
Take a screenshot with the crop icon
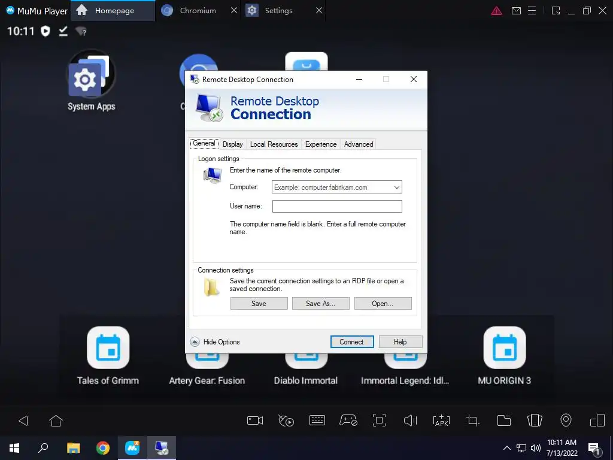pos(473,420)
